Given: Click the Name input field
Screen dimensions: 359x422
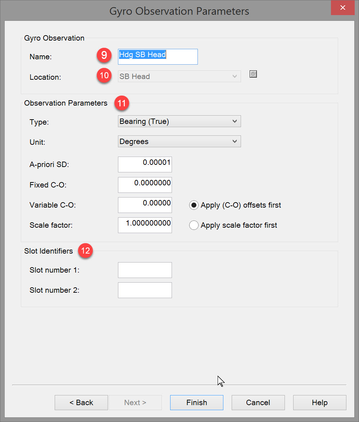Looking at the screenshot, I should (x=158, y=56).
